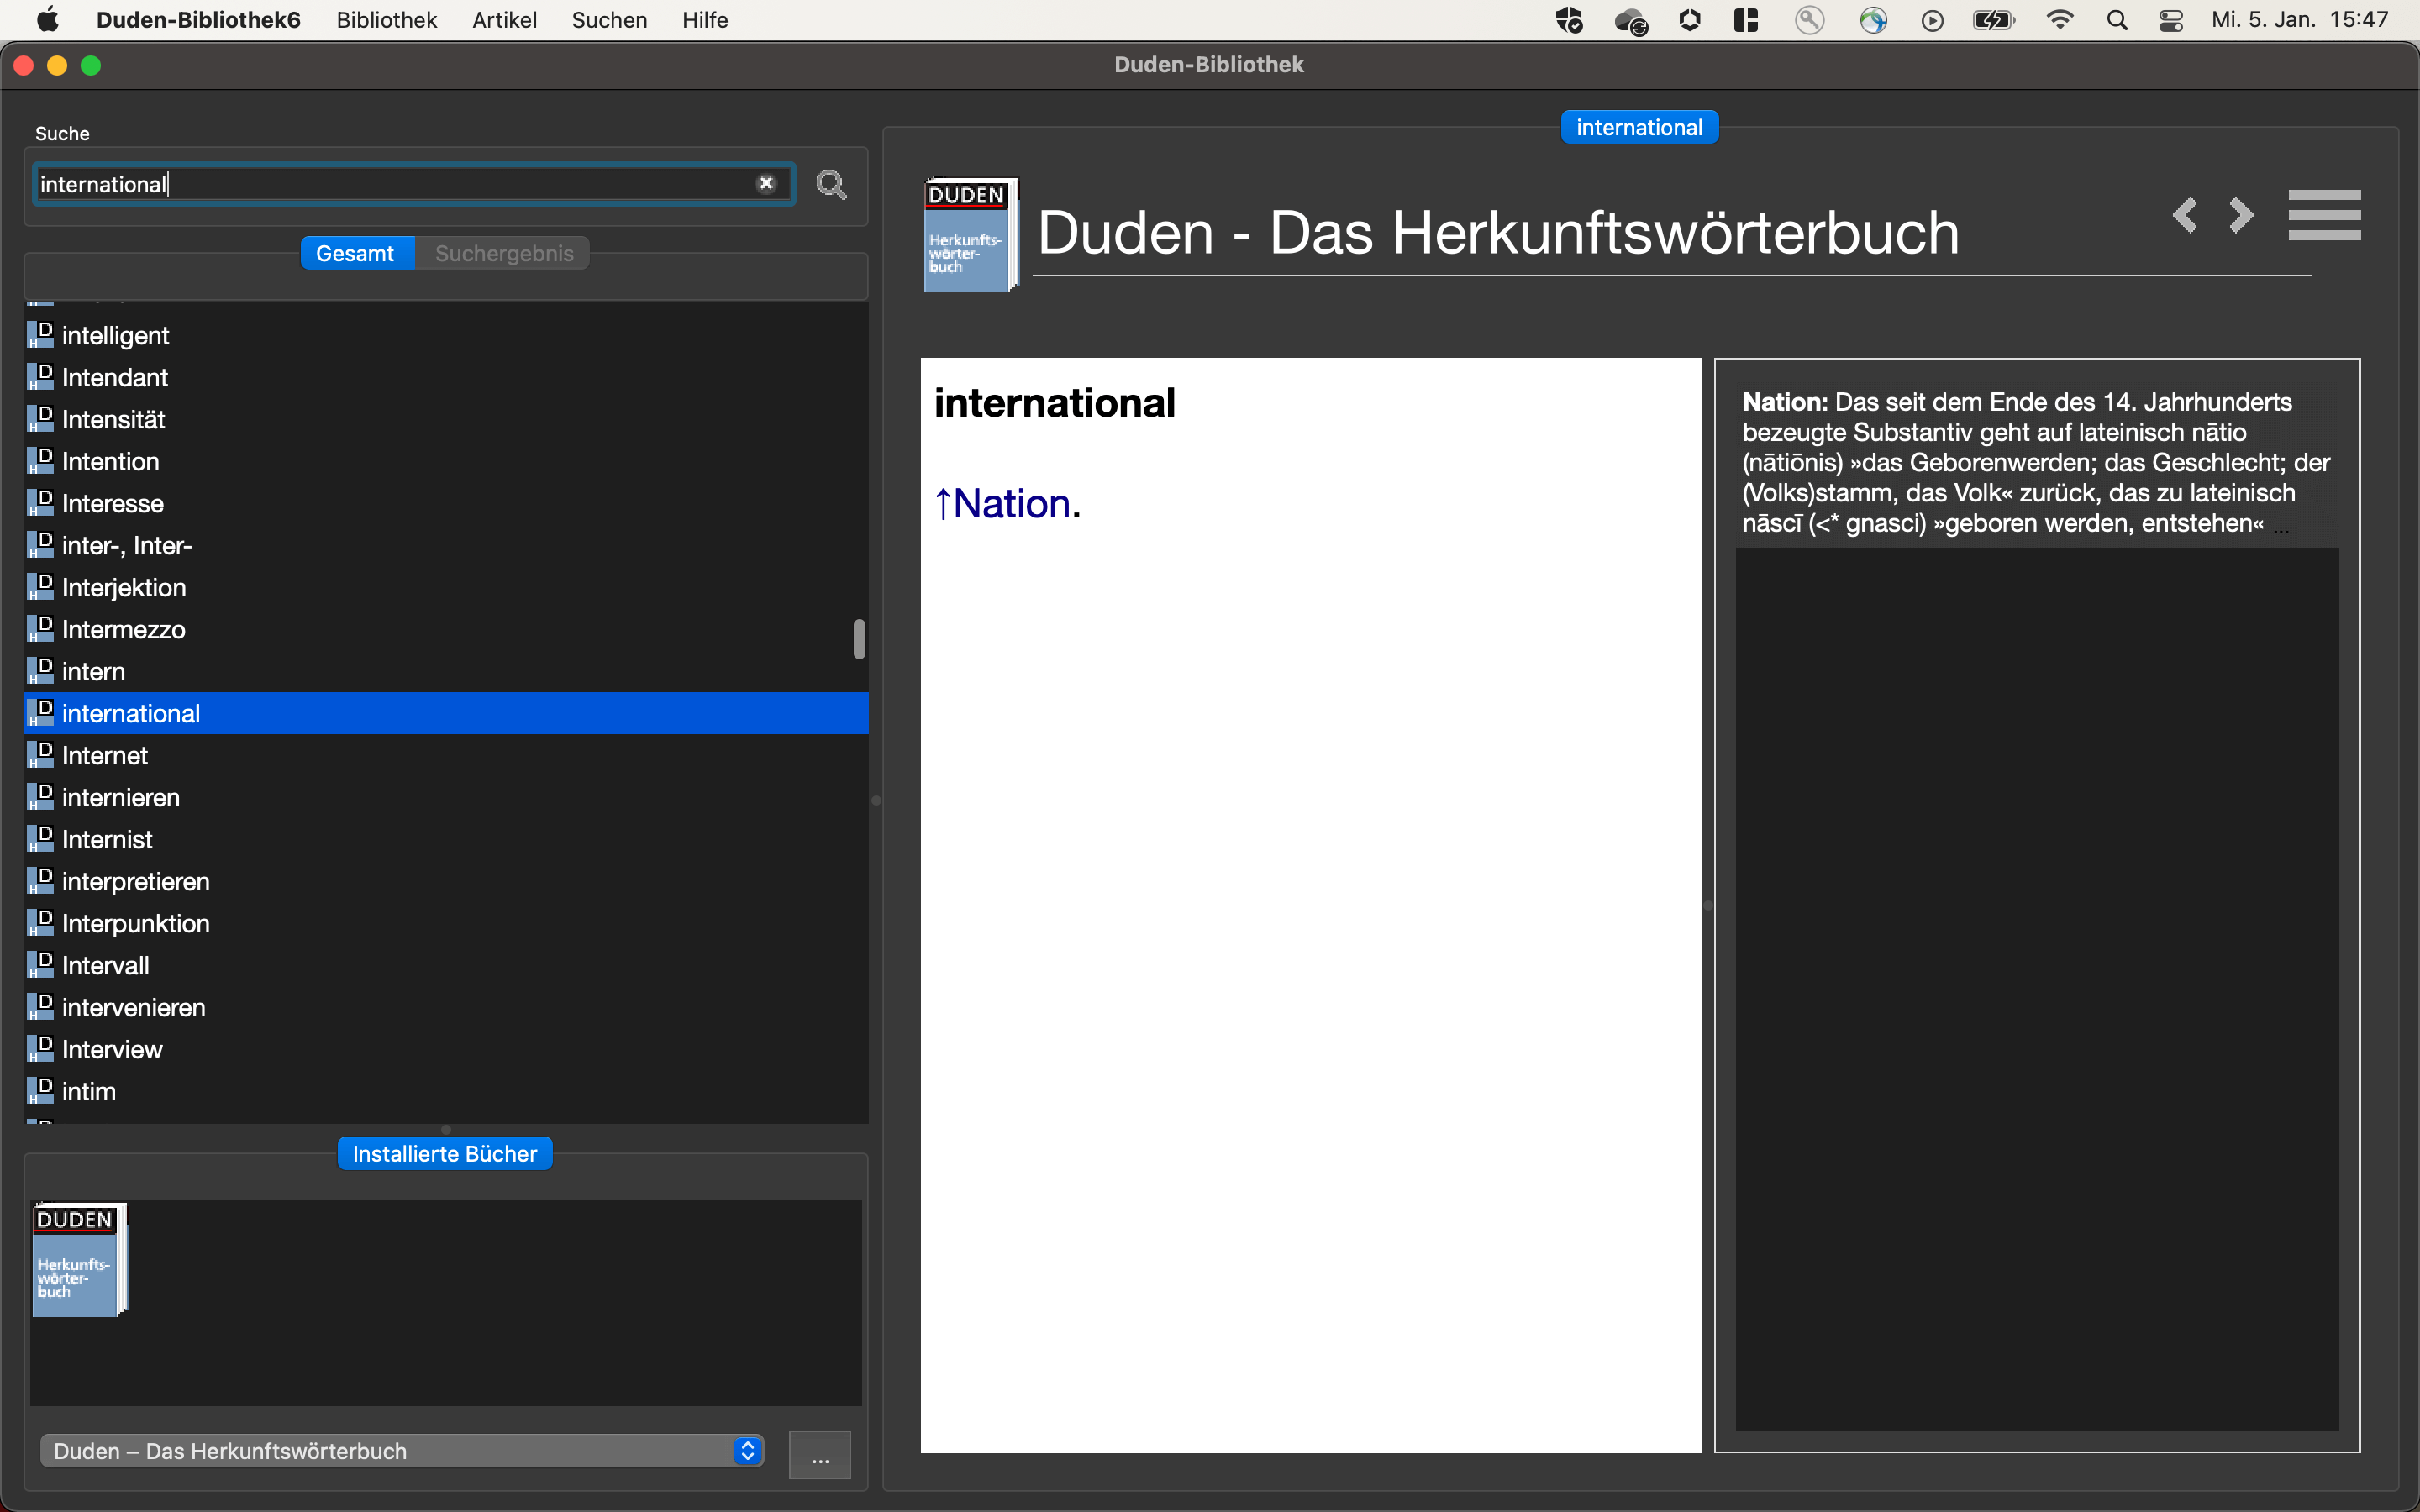This screenshot has width=2420, height=1512.
Task: Select Internet entry
Action: (x=446, y=756)
